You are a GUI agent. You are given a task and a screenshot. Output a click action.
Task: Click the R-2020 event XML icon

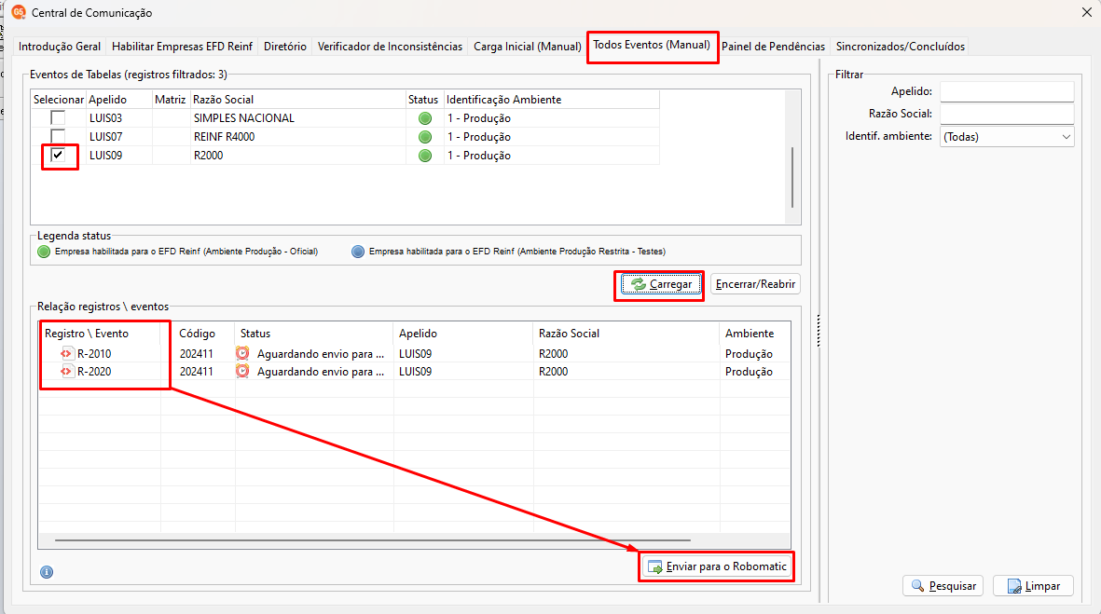(x=66, y=371)
